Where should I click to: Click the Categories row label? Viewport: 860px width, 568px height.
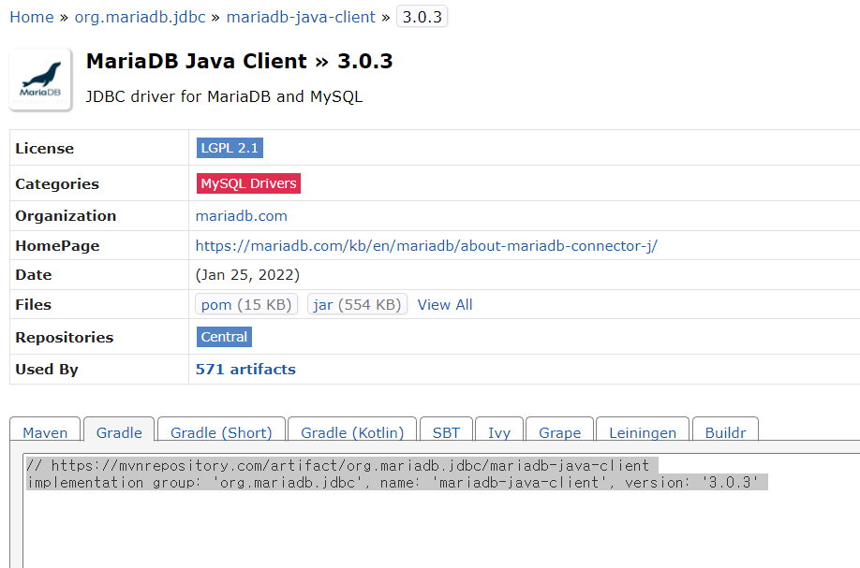pos(57,184)
